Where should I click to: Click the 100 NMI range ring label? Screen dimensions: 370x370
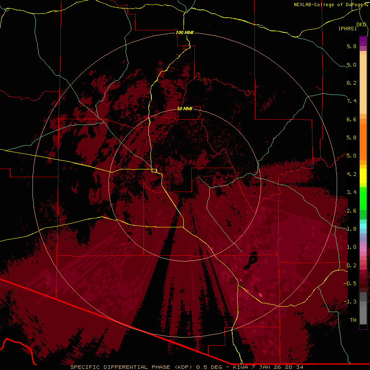pyautogui.click(x=185, y=32)
